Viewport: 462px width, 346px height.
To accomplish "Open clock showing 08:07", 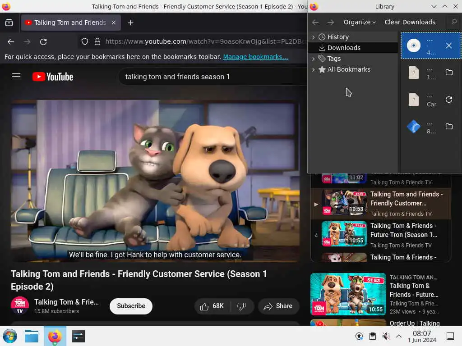I will 422,336.
